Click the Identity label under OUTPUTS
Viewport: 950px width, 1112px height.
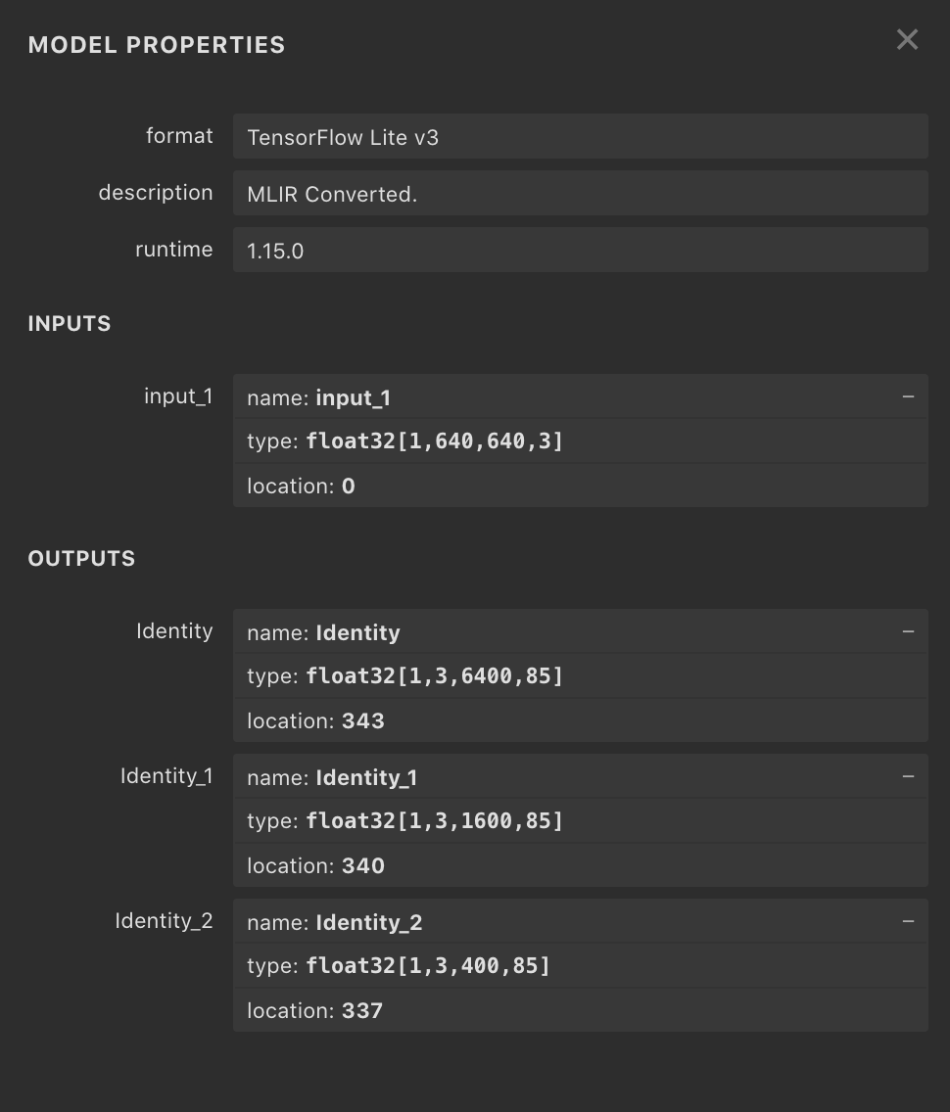pos(174,631)
